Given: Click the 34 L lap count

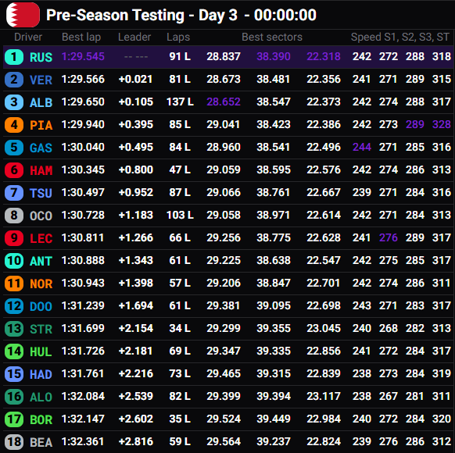Looking at the screenshot, I should (x=180, y=328).
